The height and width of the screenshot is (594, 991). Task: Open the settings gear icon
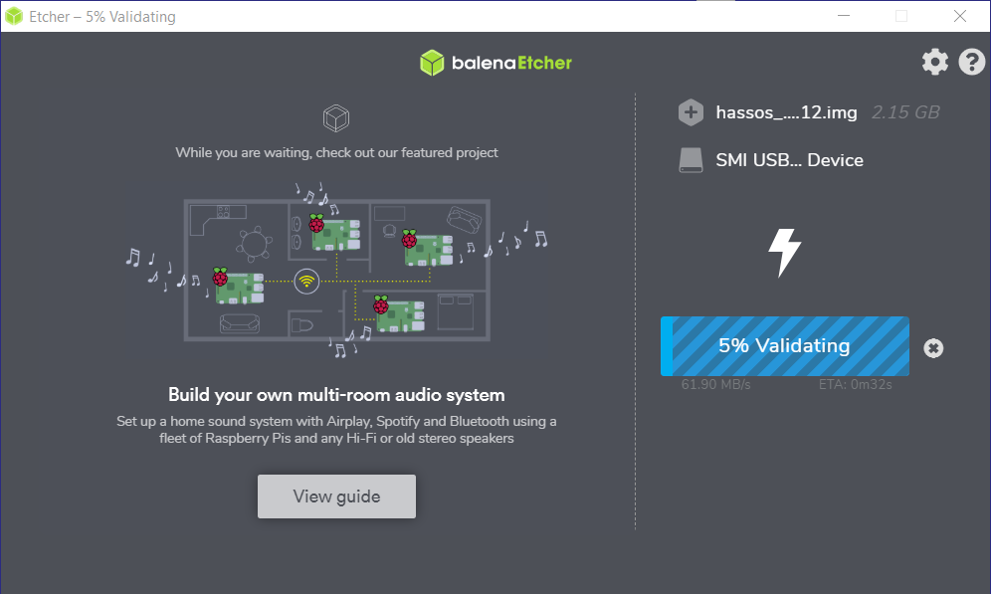point(934,62)
